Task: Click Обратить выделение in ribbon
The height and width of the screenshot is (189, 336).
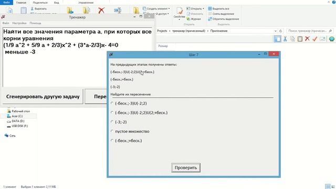Action: [224, 19]
